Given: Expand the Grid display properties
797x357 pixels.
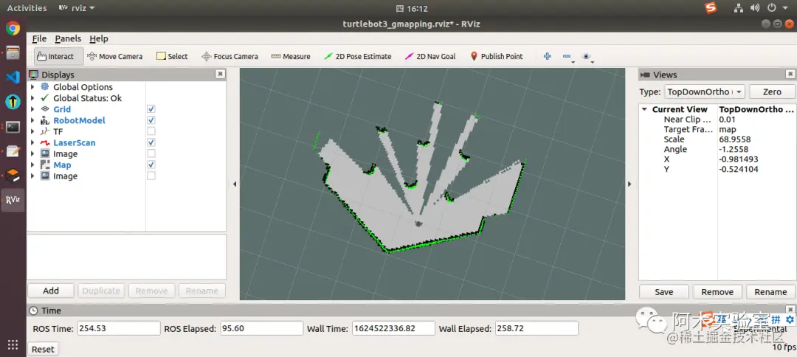Looking at the screenshot, I should tap(32, 109).
